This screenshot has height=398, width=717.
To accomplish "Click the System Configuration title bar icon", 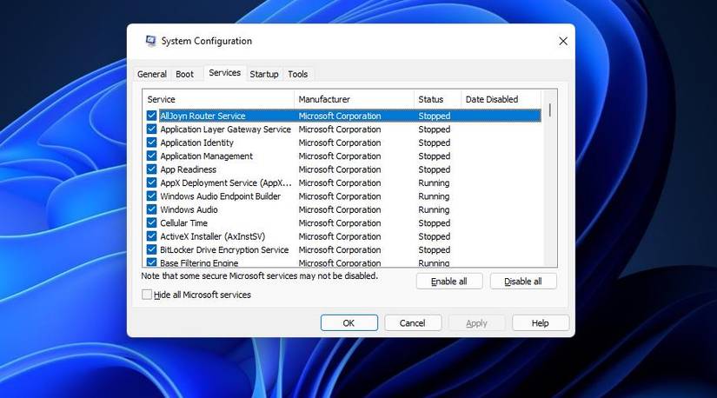I will tap(150, 41).
